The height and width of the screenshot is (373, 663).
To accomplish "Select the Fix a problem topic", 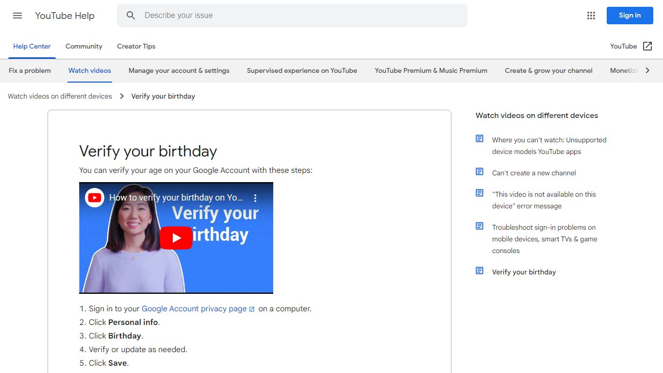I will coord(30,70).
